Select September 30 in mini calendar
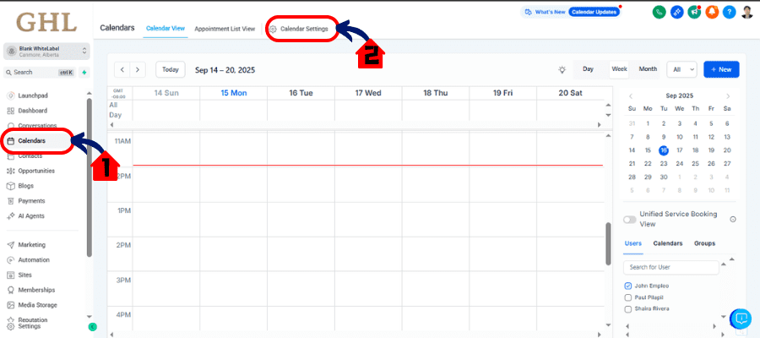Image resolution: width=760 pixels, height=338 pixels. pyautogui.click(x=664, y=177)
